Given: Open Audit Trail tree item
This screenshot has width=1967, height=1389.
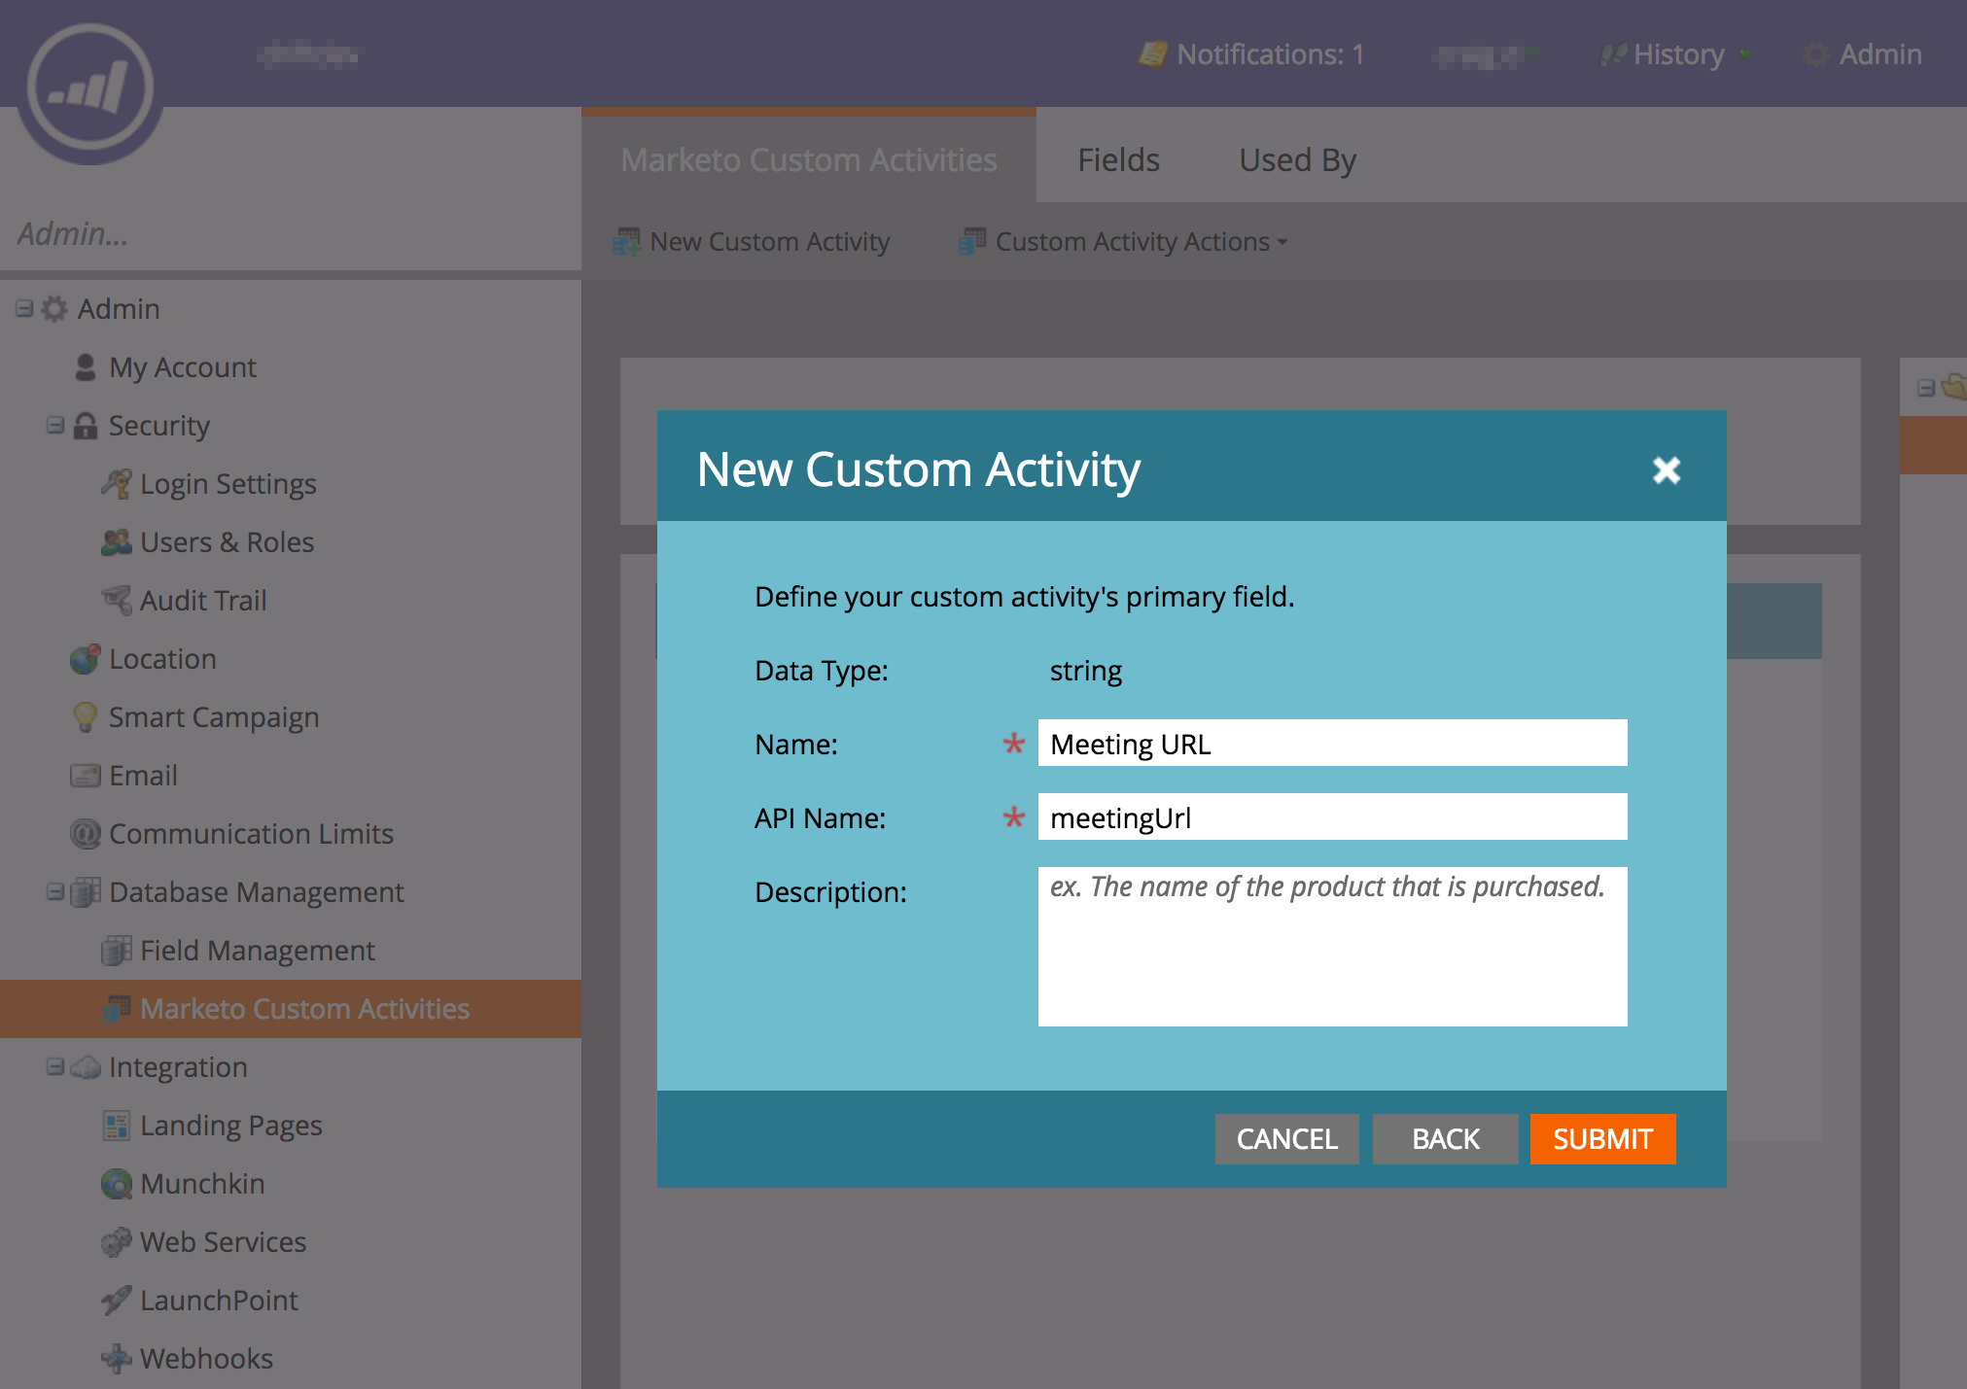Looking at the screenshot, I should point(203,601).
